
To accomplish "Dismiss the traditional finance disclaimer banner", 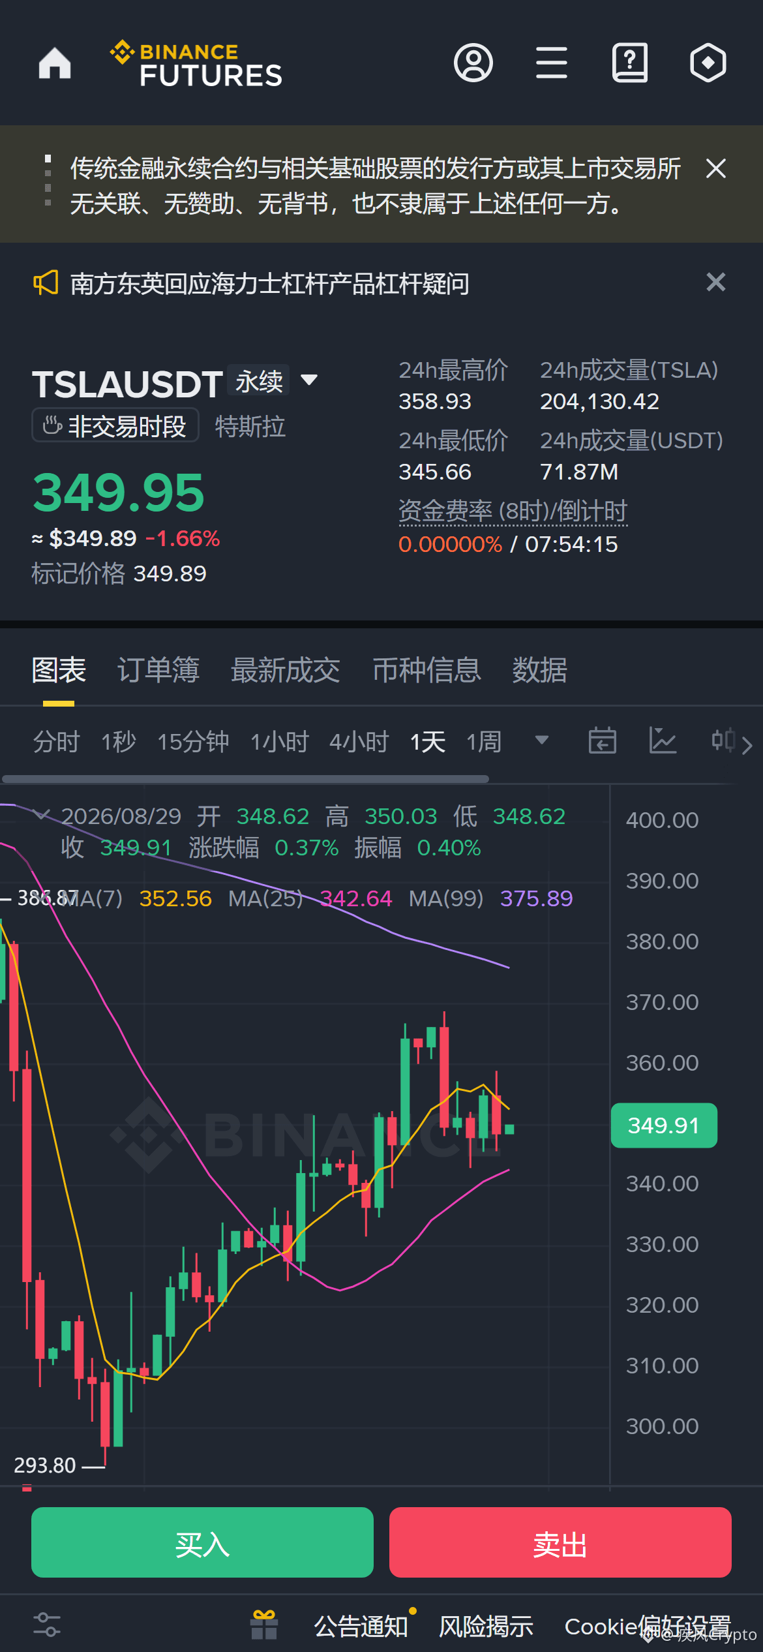I will 716,168.
